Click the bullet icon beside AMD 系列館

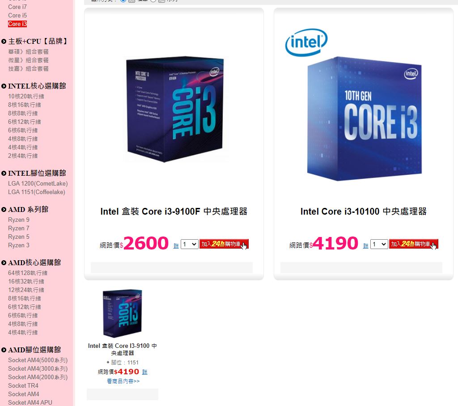(x=4, y=209)
